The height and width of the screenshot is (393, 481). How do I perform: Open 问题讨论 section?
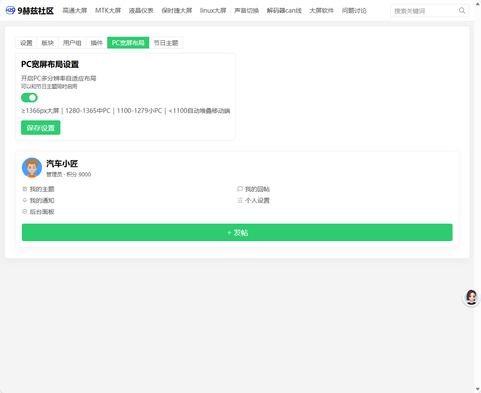click(354, 11)
